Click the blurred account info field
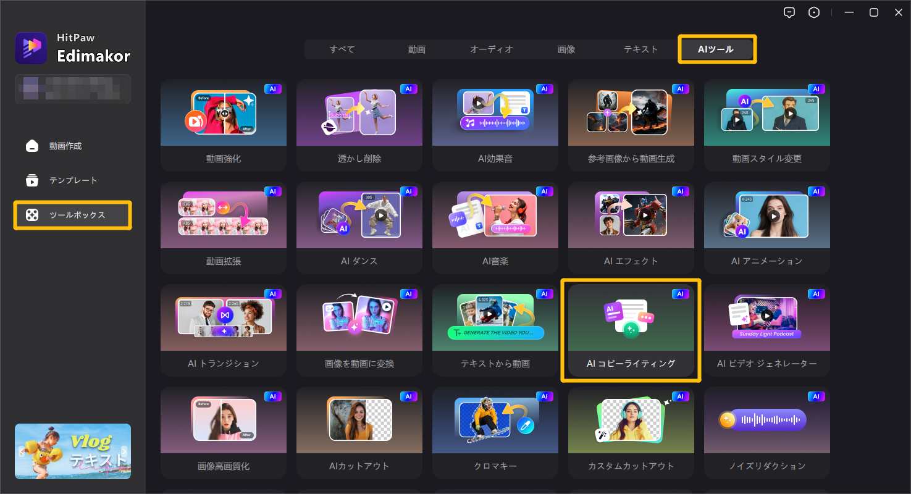 pos(72,89)
